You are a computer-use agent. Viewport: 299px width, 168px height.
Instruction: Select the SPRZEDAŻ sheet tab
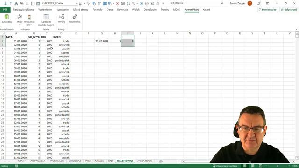pos(75,161)
